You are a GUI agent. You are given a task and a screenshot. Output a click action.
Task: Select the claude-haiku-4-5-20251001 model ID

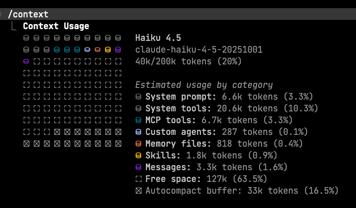[199, 50]
